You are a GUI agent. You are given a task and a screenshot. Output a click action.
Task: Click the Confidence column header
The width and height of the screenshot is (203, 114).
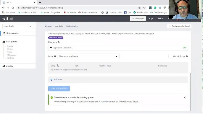point(162,66)
